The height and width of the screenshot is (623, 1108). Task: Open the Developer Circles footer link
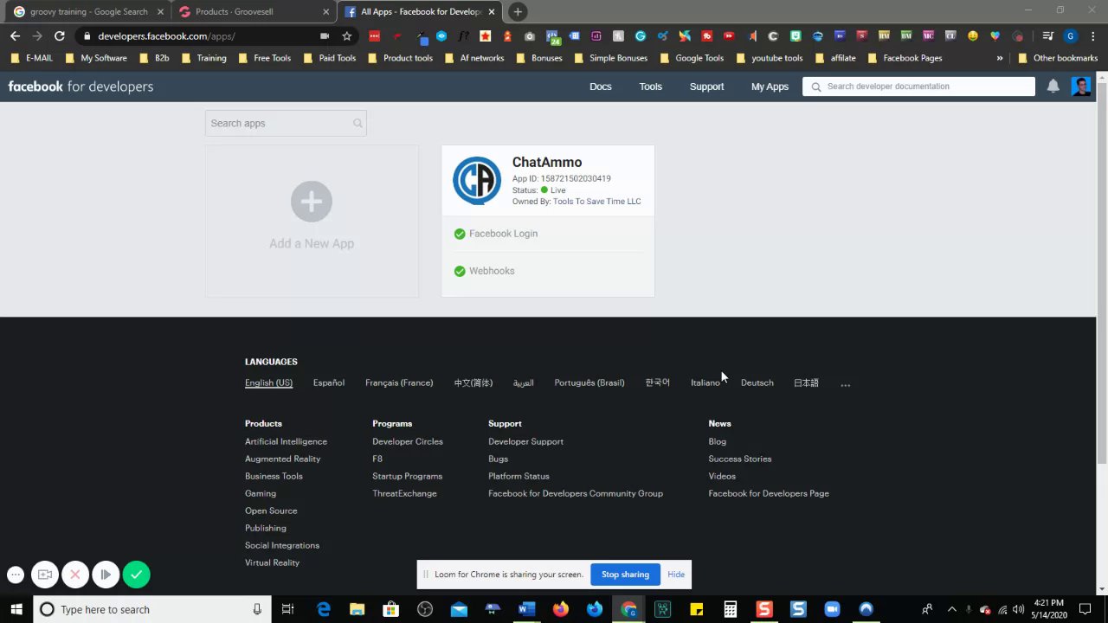coord(408,441)
